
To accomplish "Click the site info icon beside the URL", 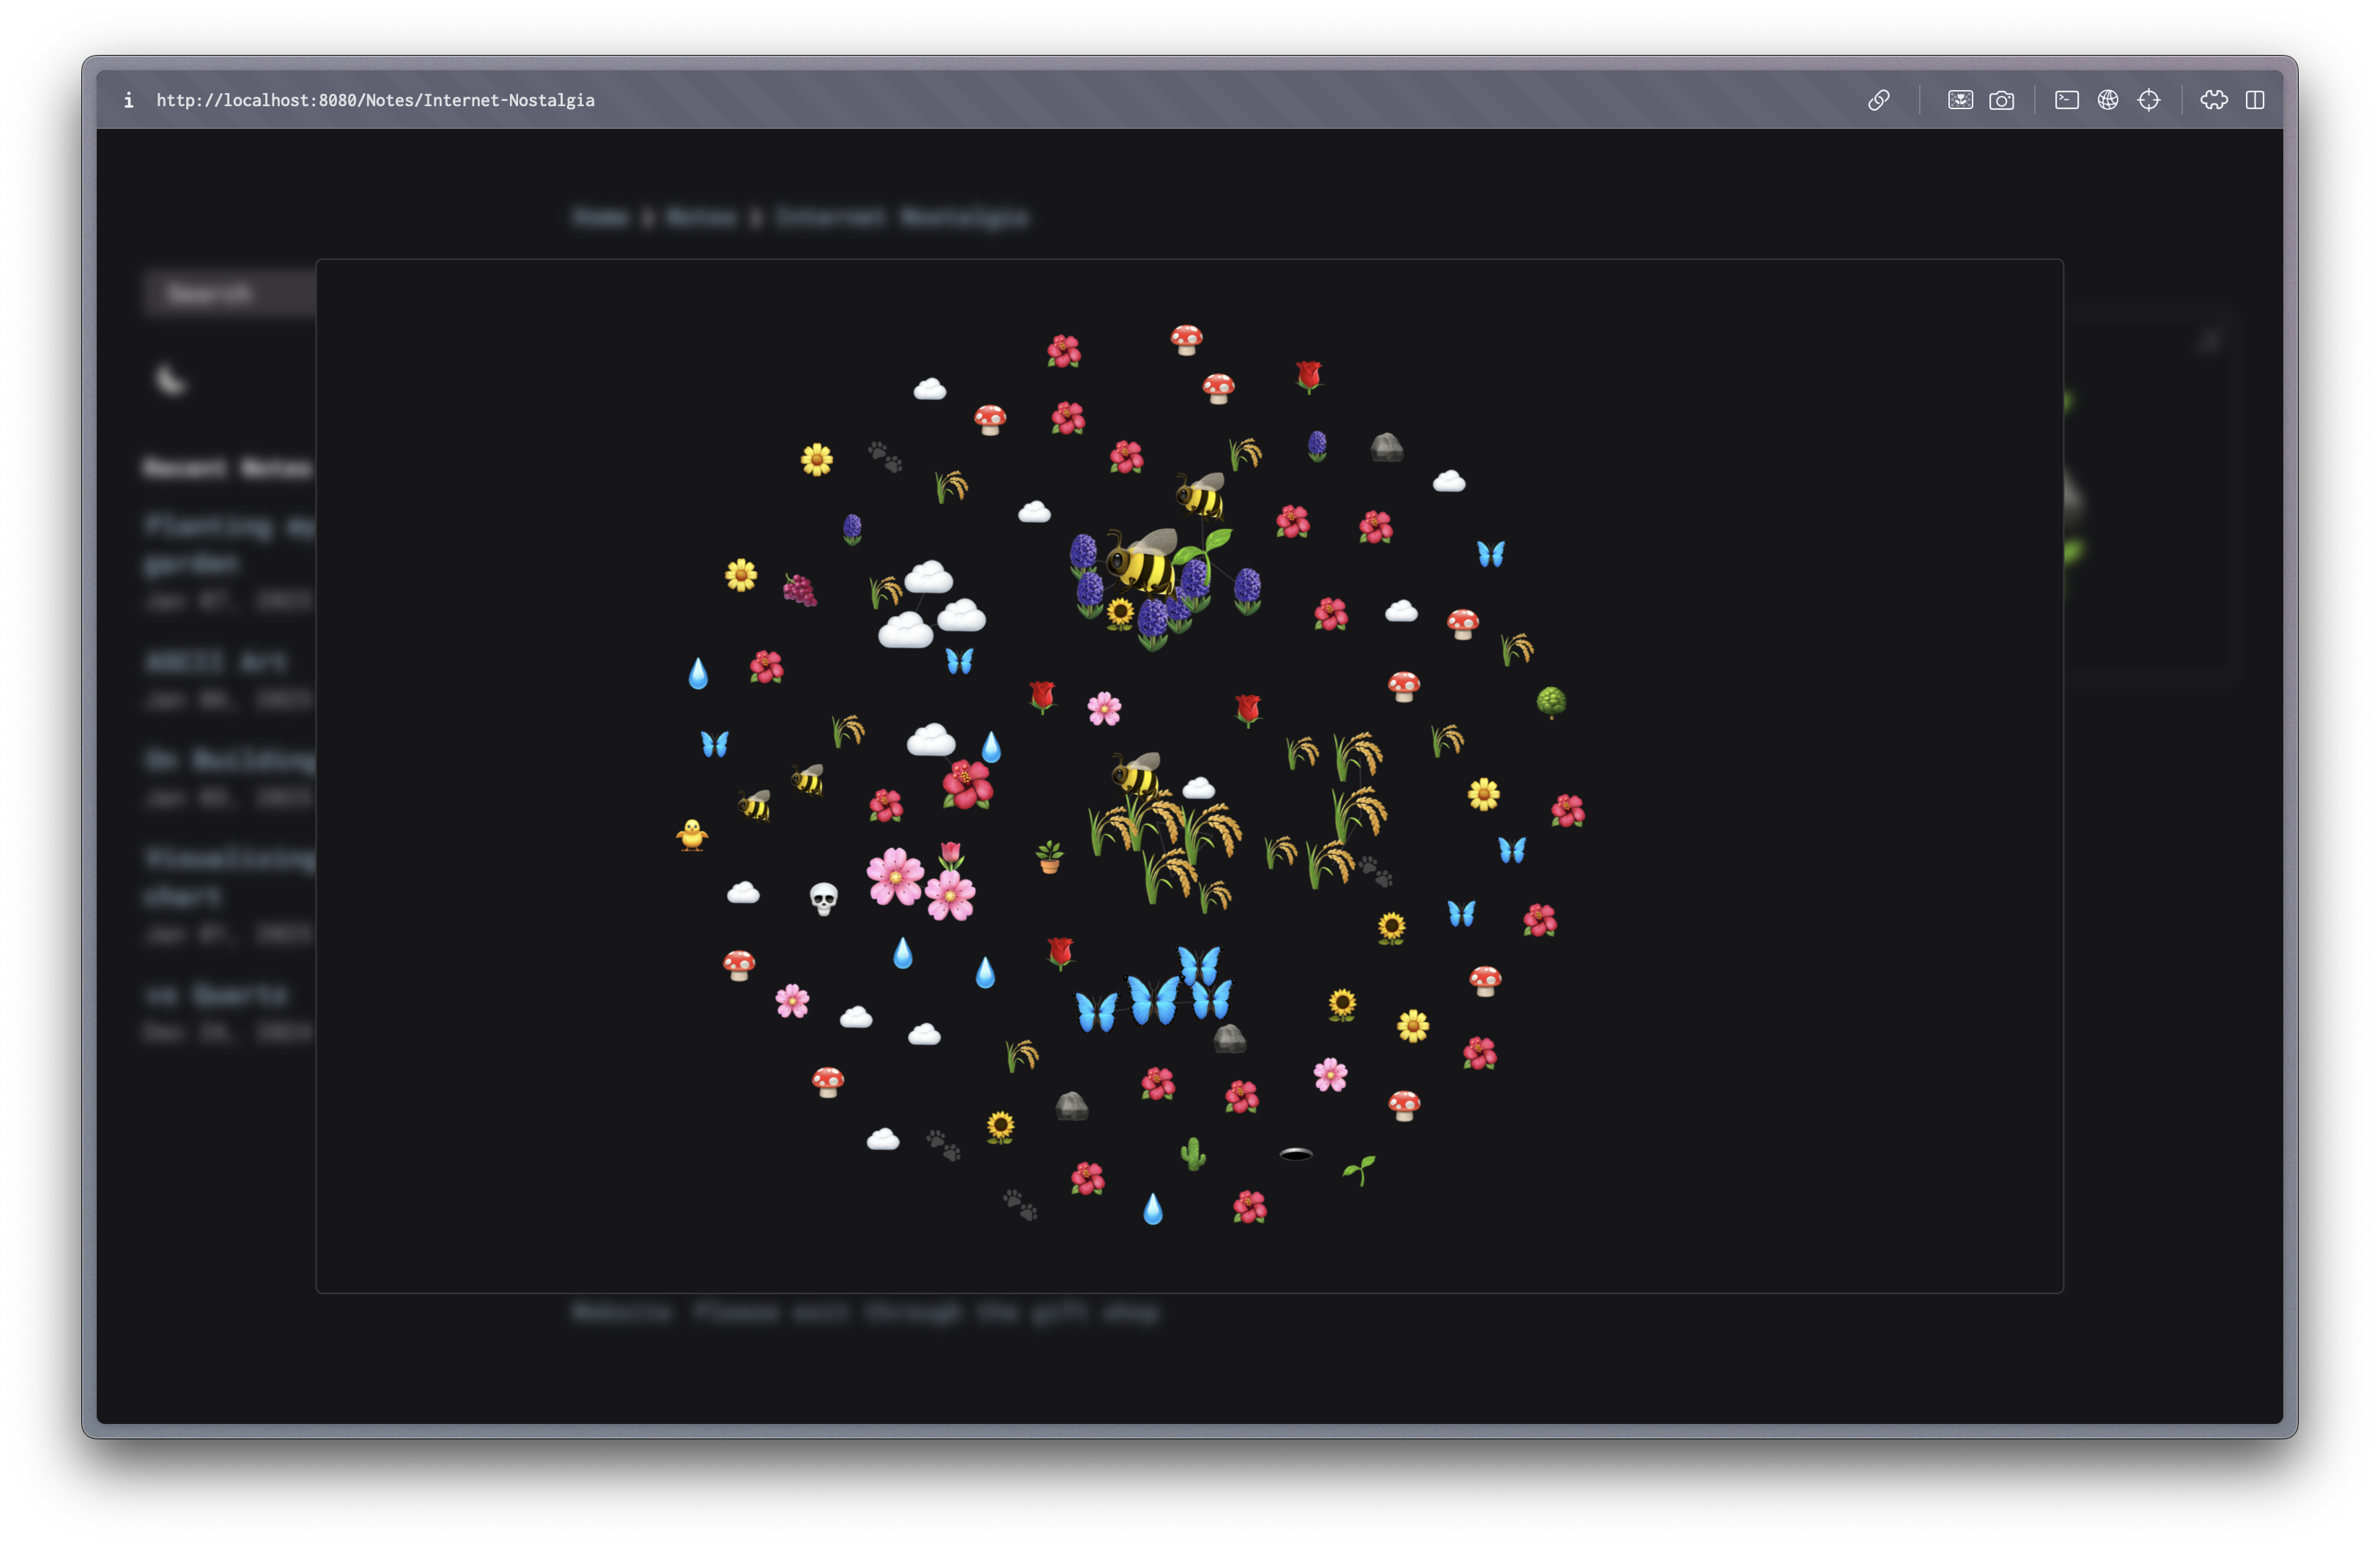I will tap(128, 100).
